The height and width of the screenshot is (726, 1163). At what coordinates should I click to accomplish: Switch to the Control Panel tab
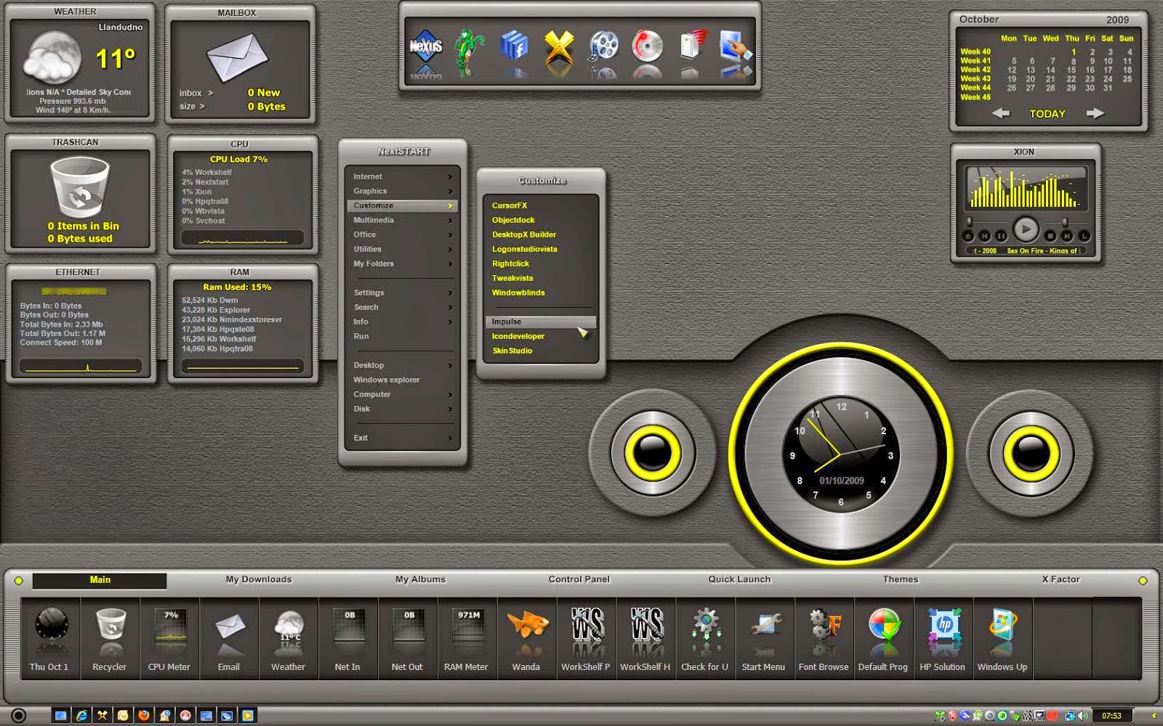[x=579, y=579]
